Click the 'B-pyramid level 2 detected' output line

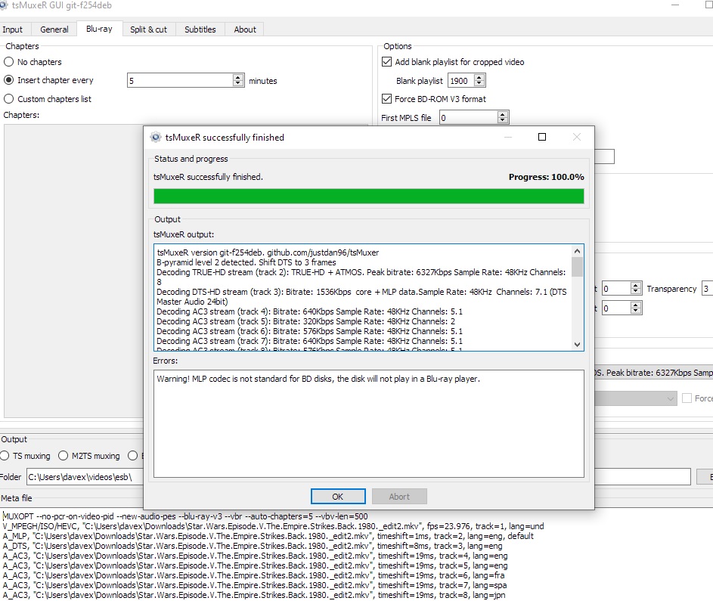246,262
